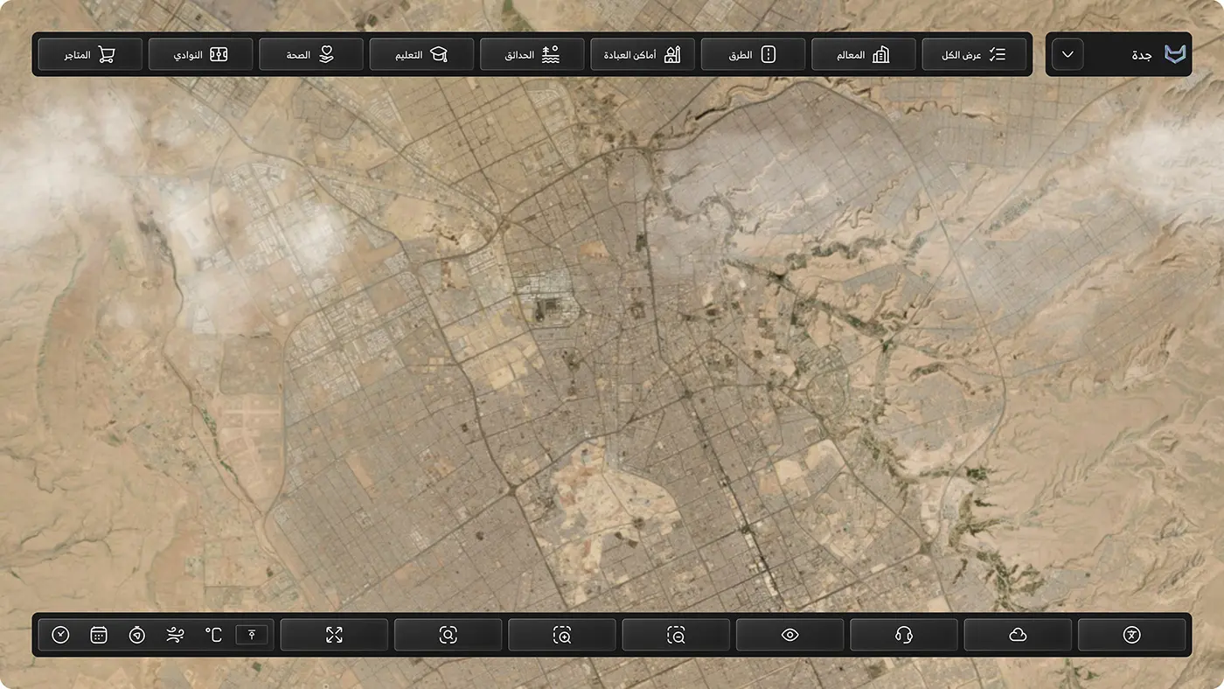Select the عرض الكل (show all) filter
1224x689 pixels.
(x=974, y=54)
